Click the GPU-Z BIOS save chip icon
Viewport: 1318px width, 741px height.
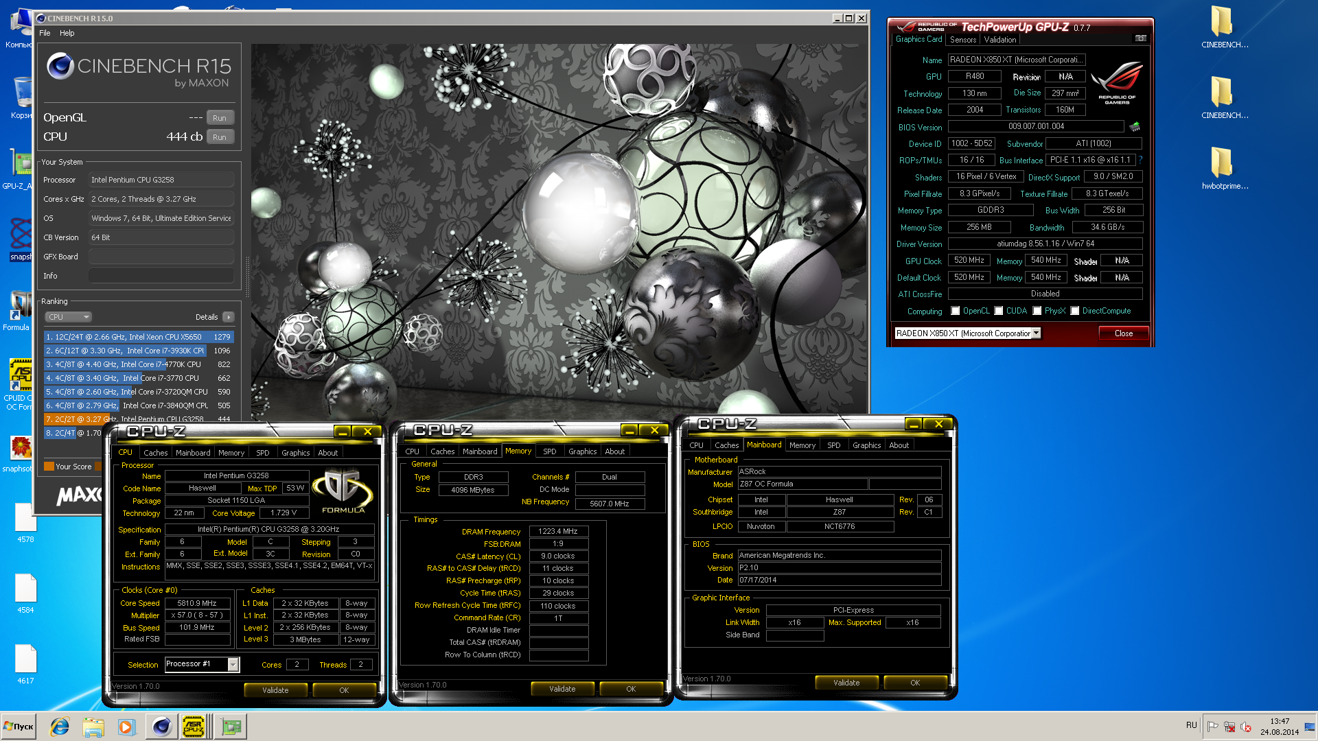tap(1135, 127)
